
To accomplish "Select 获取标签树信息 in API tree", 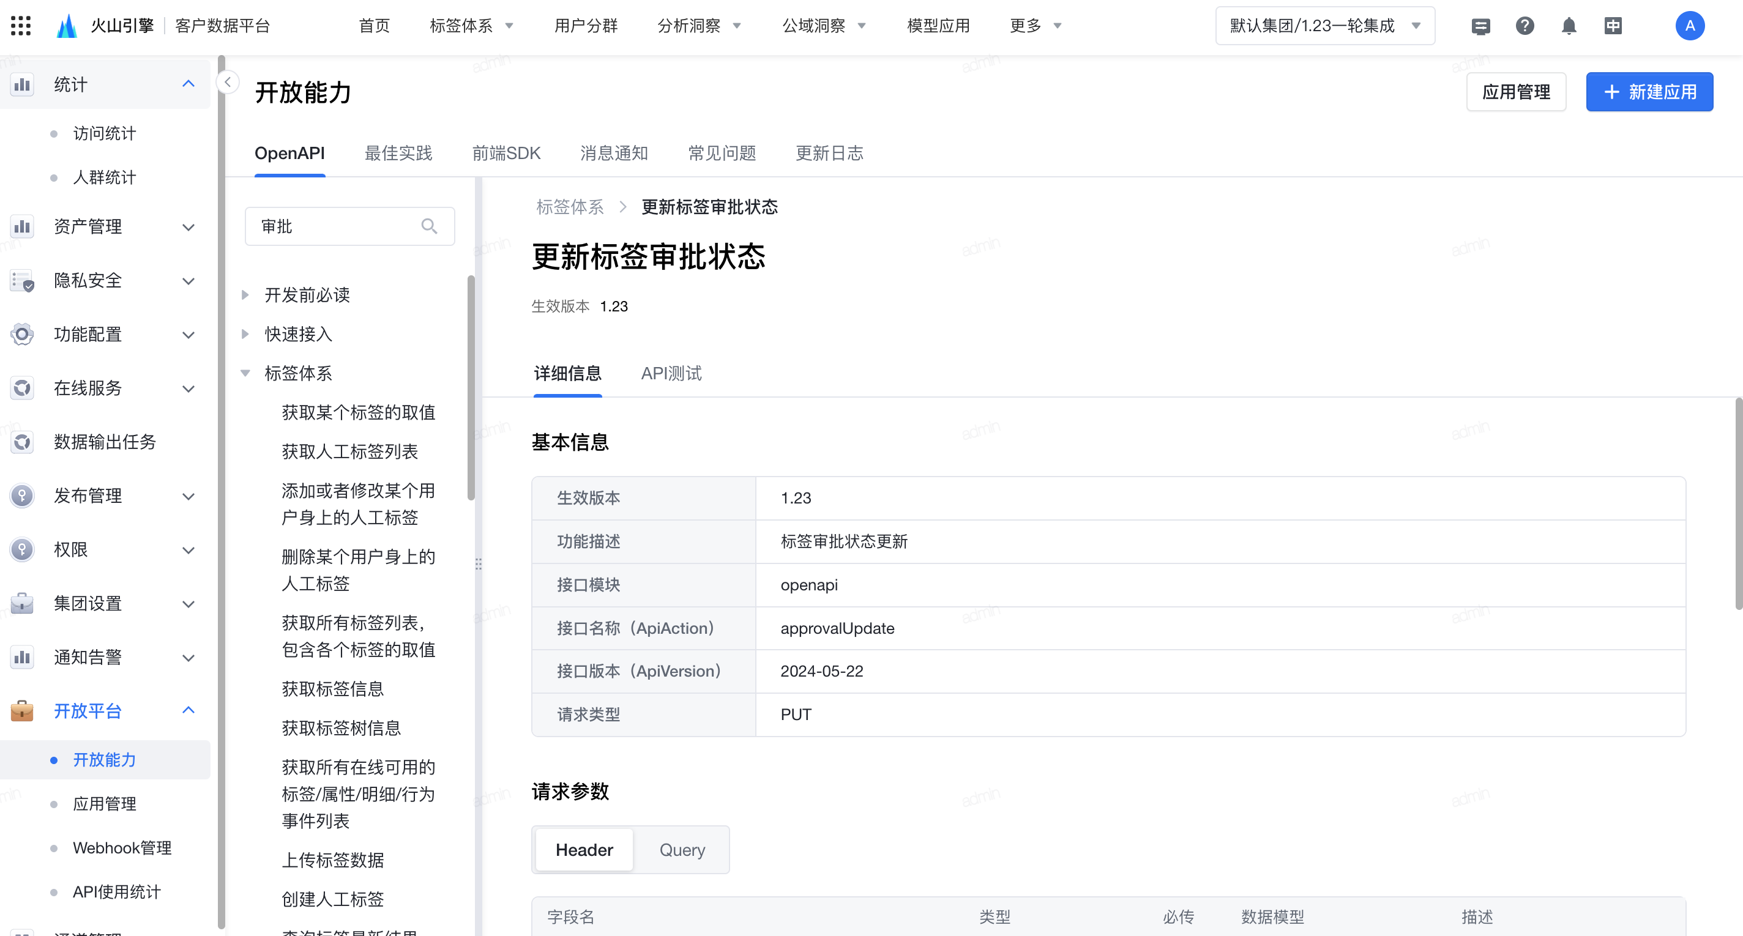I will coord(341,728).
